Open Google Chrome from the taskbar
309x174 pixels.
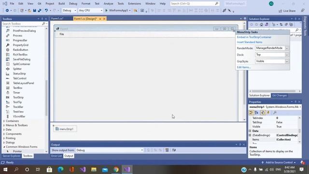[x=116, y=170]
